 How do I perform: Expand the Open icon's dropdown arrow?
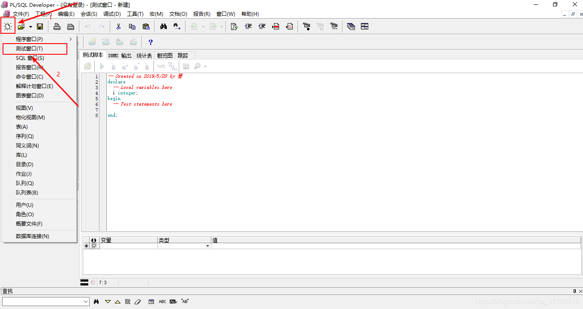pos(30,27)
